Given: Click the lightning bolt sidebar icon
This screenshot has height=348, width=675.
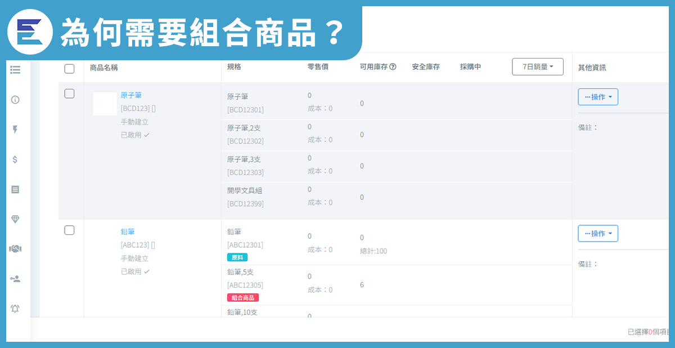Looking at the screenshot, I should point(15,130).
